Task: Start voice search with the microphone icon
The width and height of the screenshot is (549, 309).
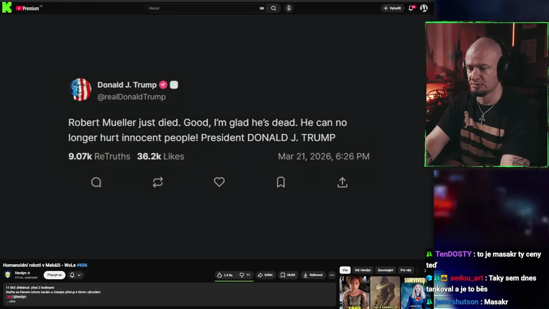Action: [289, 8]
